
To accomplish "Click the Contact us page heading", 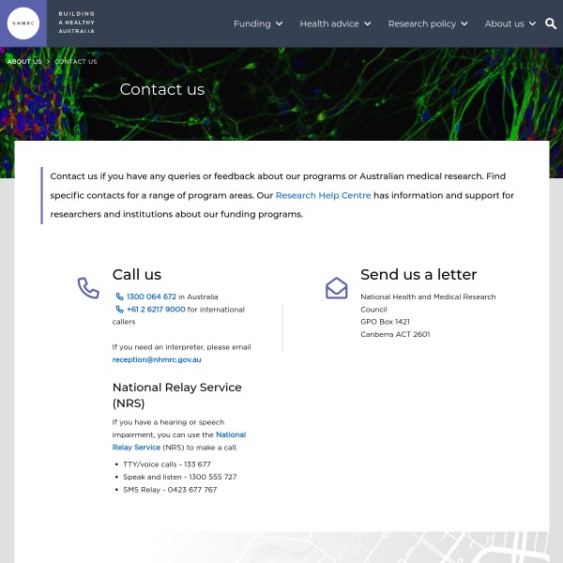I will click(x=162, y=89).
